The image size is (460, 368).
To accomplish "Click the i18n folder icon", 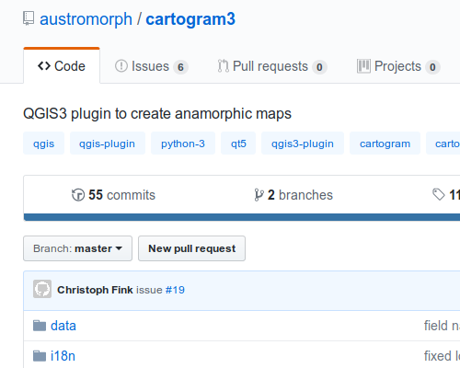I will 40,356.
